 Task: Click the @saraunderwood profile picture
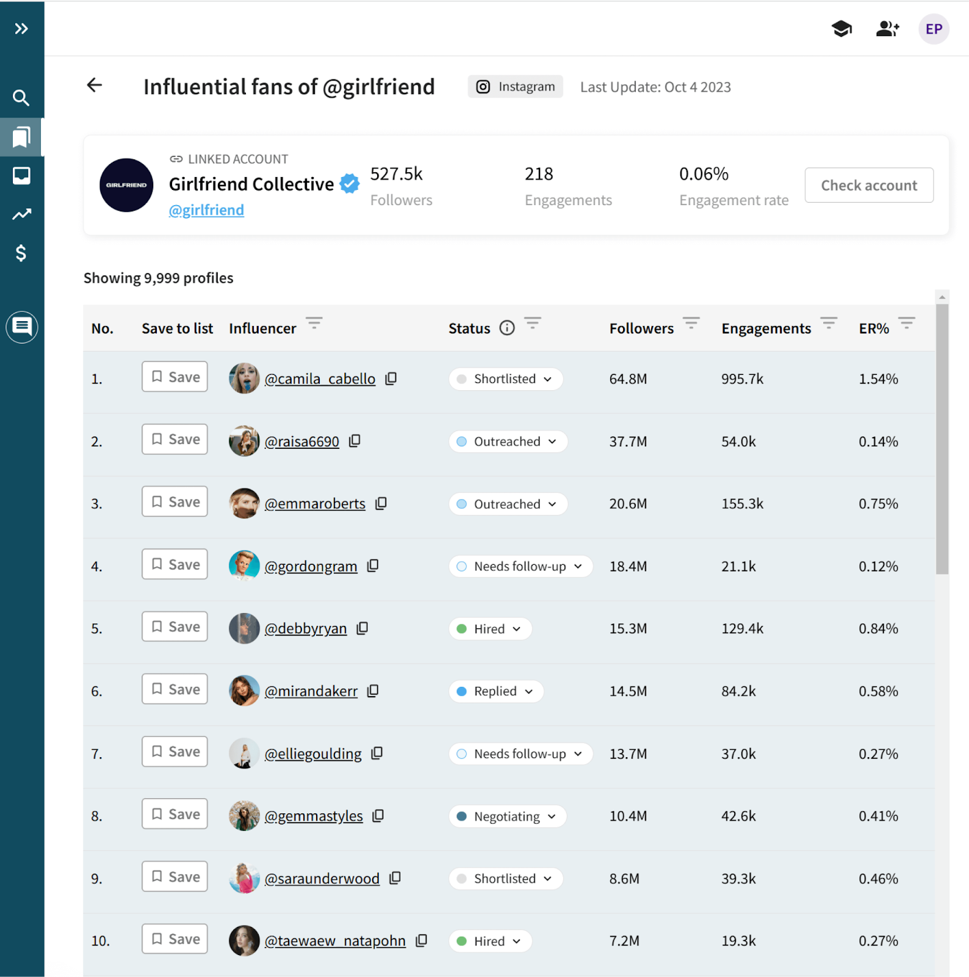pos(244,878)
